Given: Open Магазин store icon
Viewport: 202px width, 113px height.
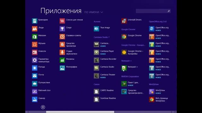Looking at the screenshot, I should [x=34, y=37].
